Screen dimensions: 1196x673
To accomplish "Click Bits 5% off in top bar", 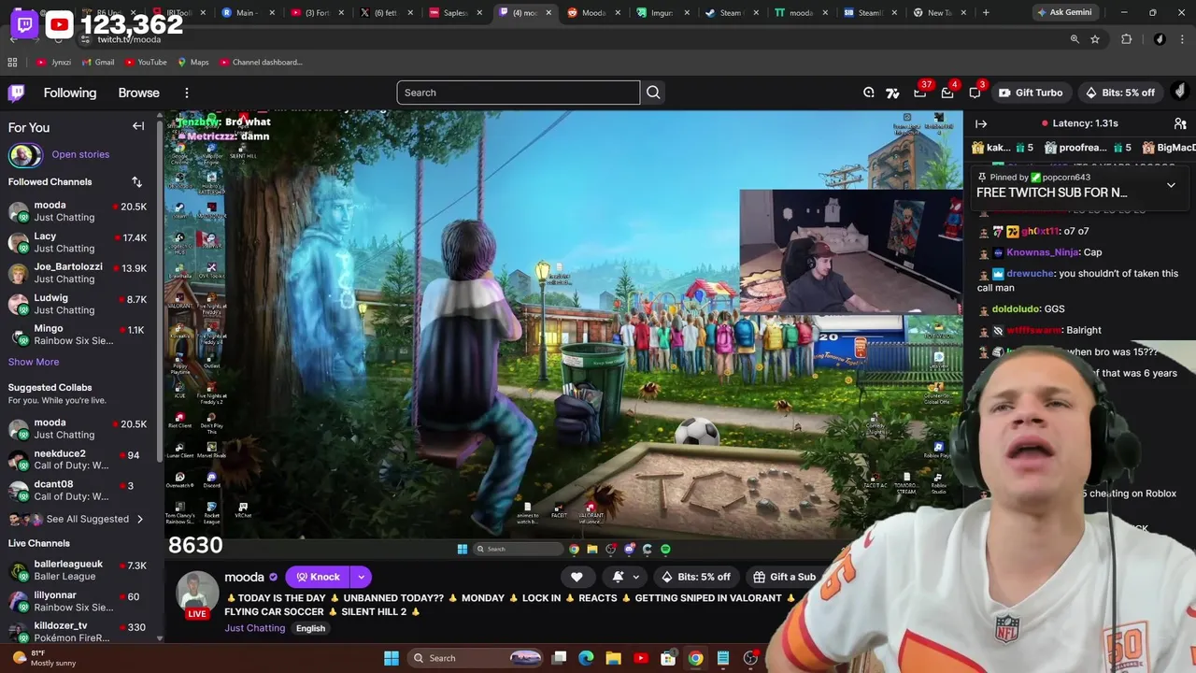I will pyautogui.click(x=1119, y=93).
